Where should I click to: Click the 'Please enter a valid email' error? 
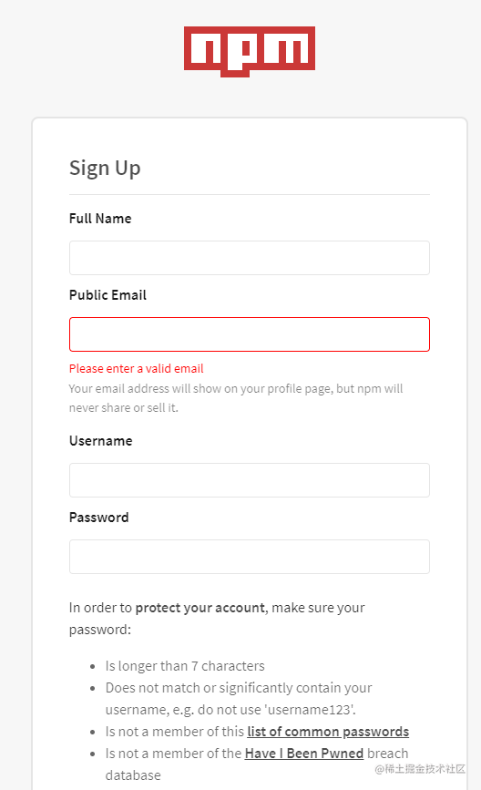137,369
